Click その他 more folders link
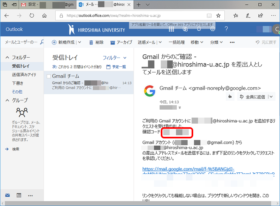 pyautogui.click(x=17, y=92)
